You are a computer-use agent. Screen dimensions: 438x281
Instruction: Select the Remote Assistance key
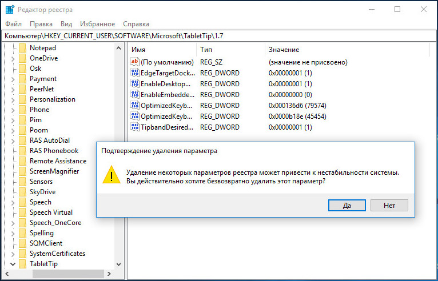coord(58,161)
